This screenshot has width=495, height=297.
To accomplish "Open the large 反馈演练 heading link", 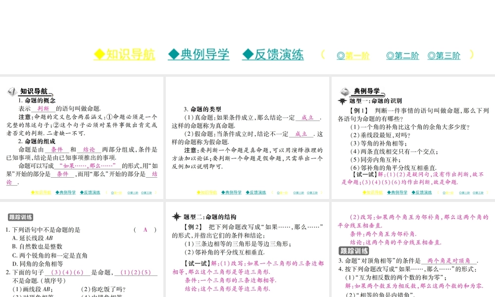I will pos(273,54).
